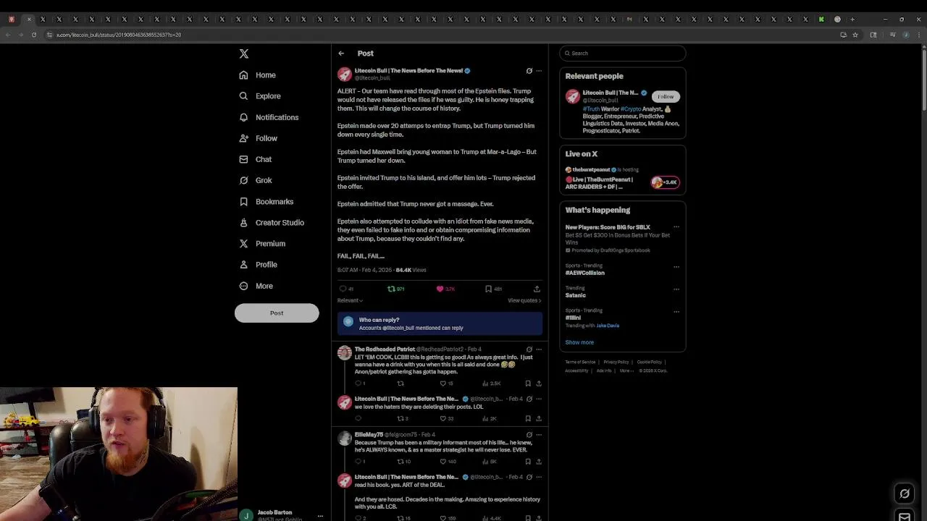Open Grok in sidebar
This screenshot has width=927, height=521.
256,180
